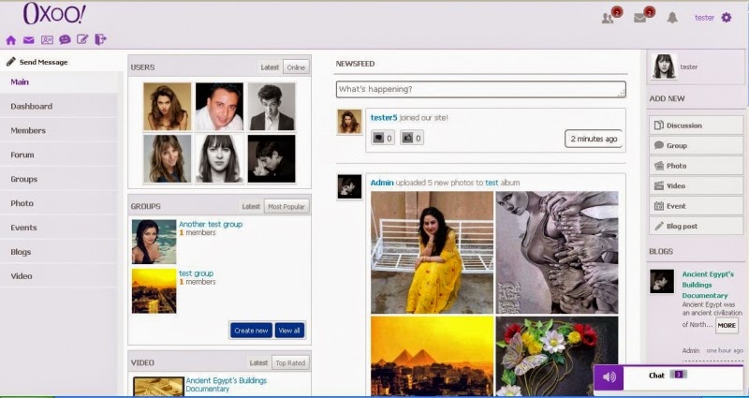Expand the Chat bar
The height and width of the screenshot is (398, 749).
[668, 376]
